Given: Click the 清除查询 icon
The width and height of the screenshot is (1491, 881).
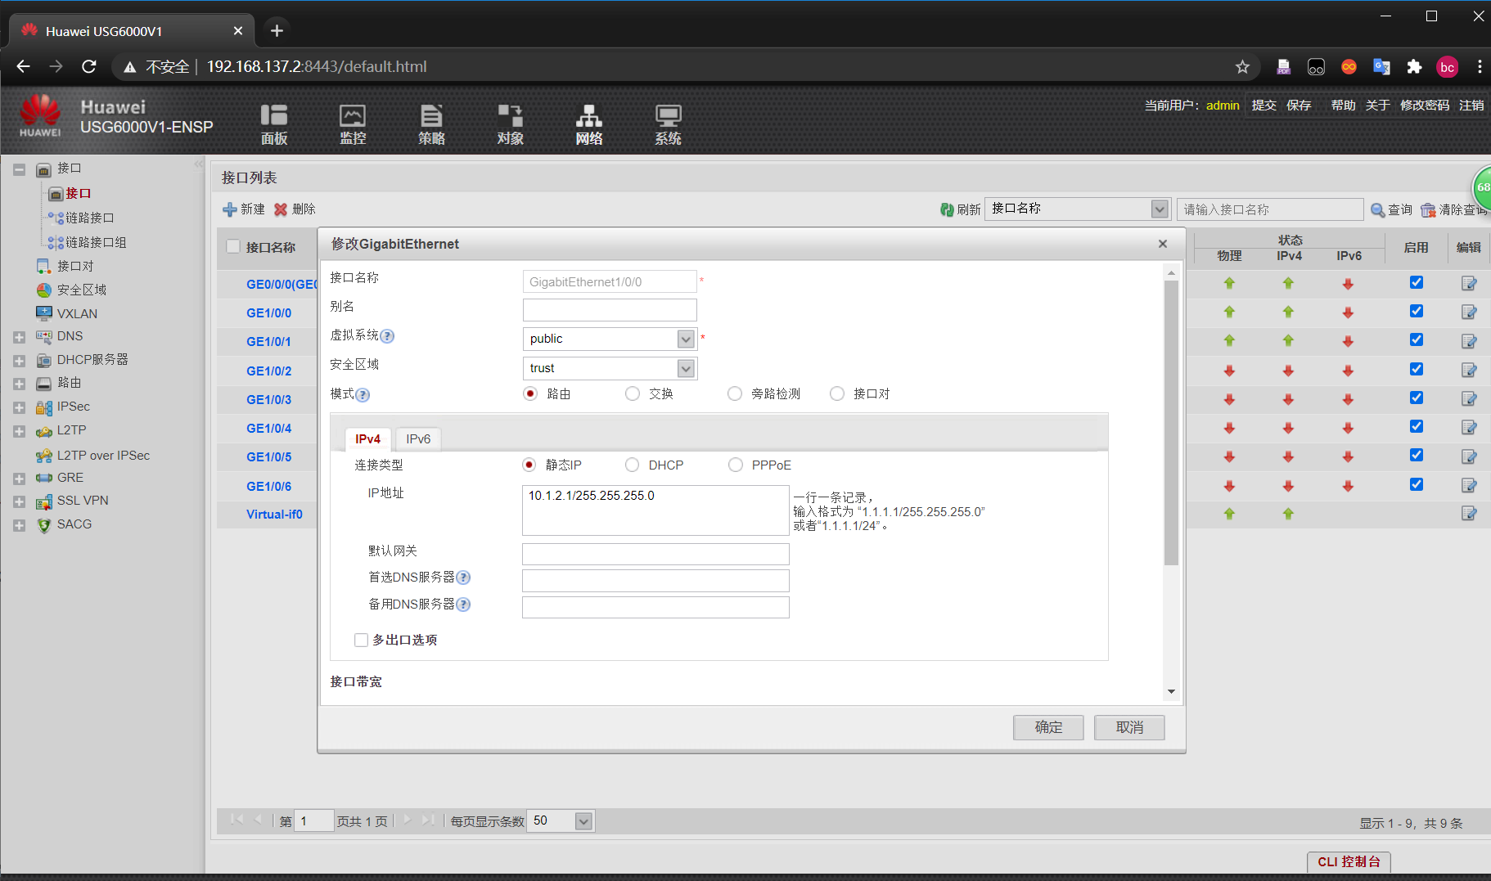Looking at the screenshot, I should coord(1429,210).
